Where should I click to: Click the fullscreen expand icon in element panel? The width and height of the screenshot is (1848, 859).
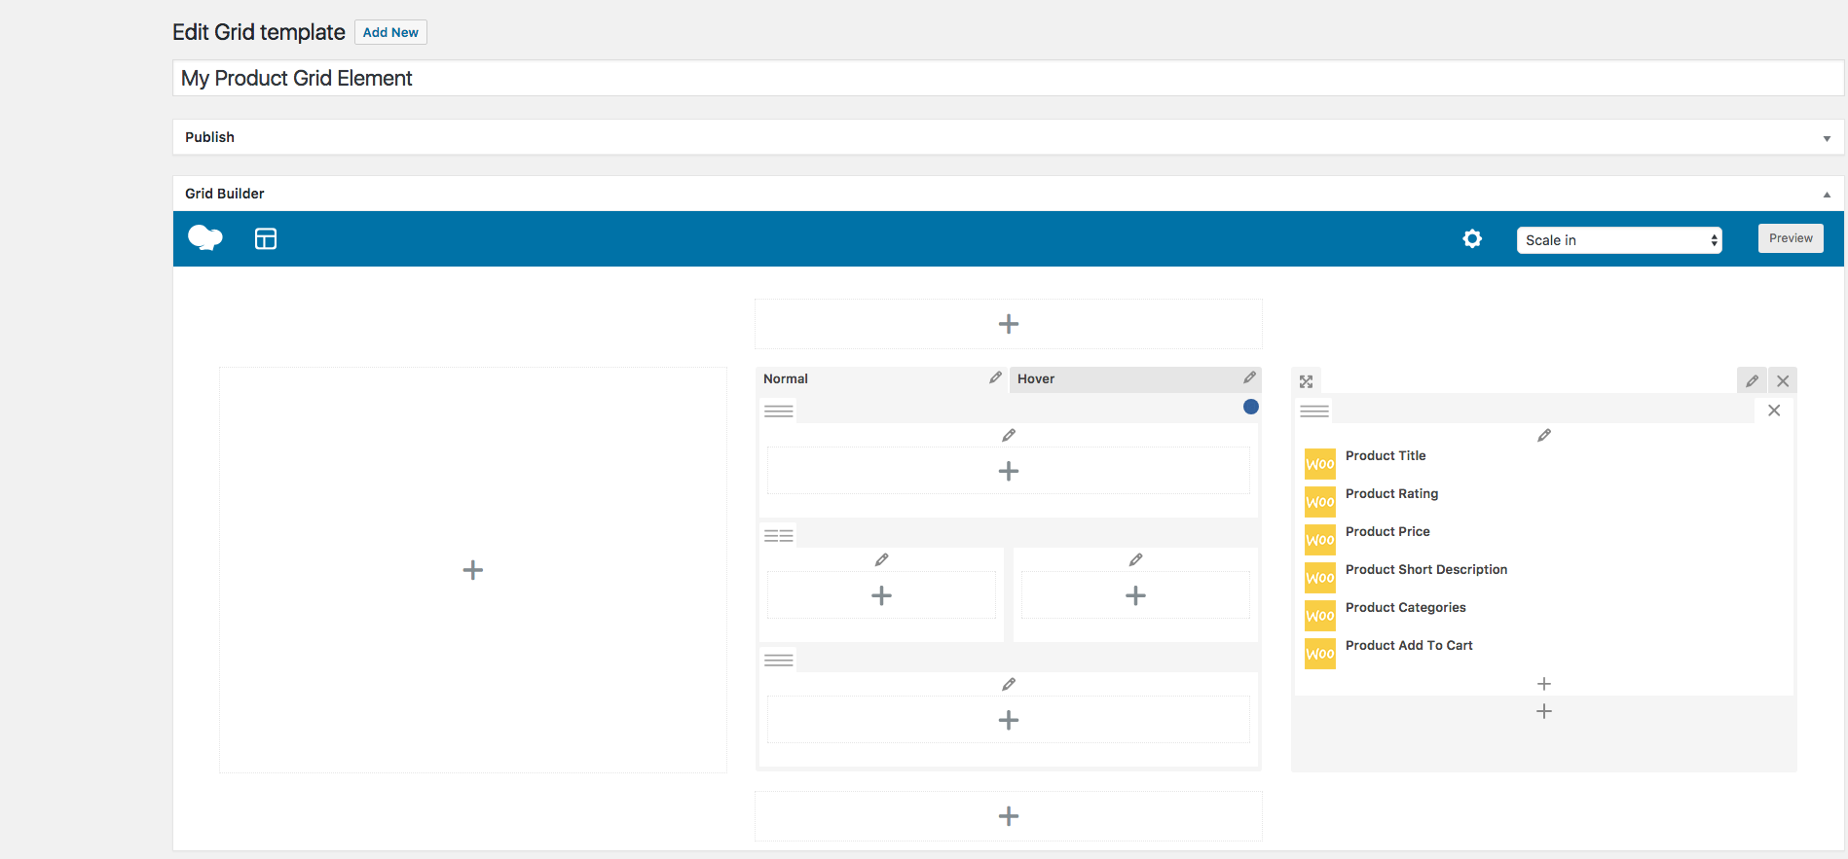point(1307,381)
